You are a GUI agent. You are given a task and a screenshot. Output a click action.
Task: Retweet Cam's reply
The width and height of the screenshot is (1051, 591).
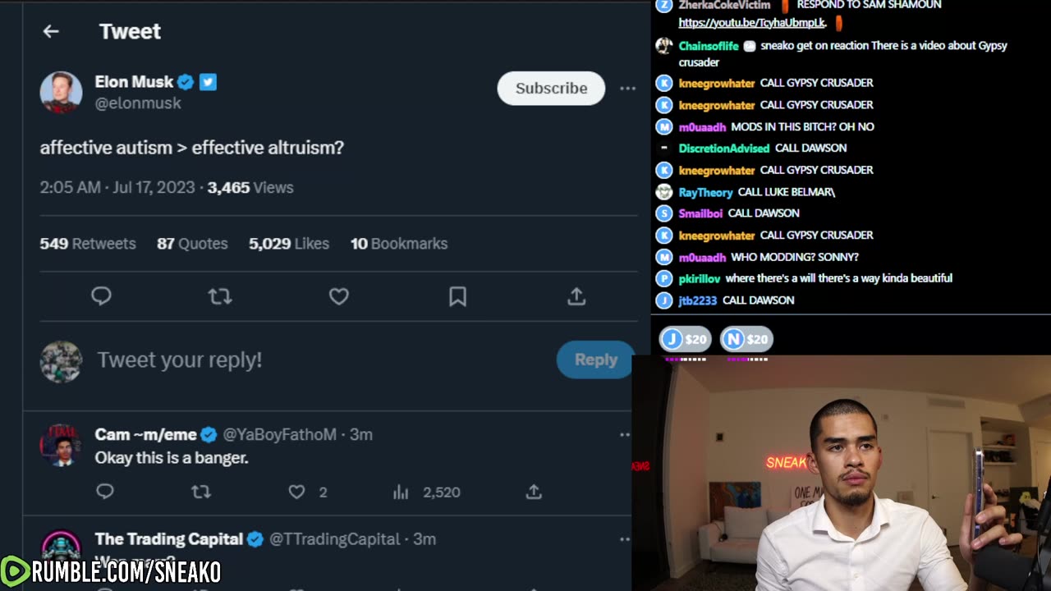[x=201, y=492]
